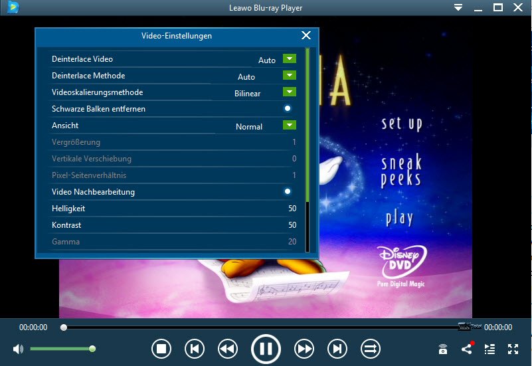This screenshot has width=532, height=366.
Task: Open the Deinterlace Video dropdown
Action: point(290,58)
